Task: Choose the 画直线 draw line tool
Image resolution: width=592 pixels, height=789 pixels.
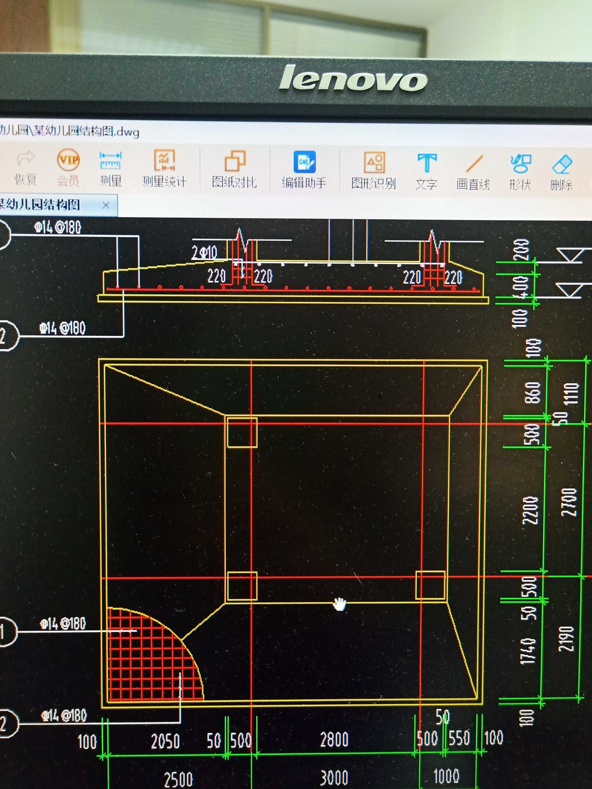Action: coord(473,173)
